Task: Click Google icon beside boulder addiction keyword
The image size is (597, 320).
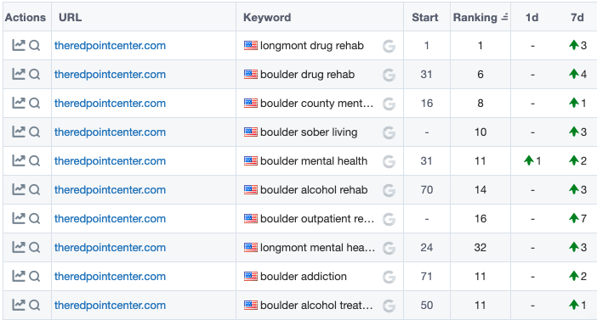Action: click(389, 277)
